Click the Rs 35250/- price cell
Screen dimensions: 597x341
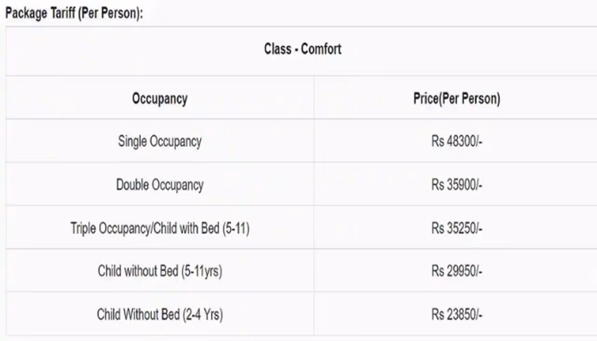pyautogui.click(x=457, y=229)
